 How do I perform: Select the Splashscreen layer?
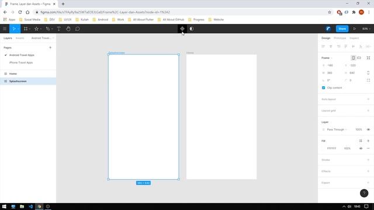click(x=28, y=81)
